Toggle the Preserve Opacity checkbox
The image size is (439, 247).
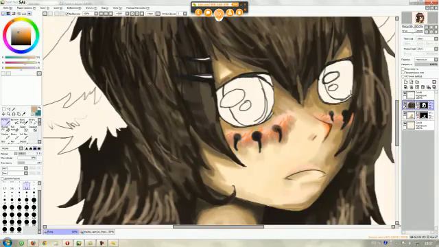coord(403,69)
